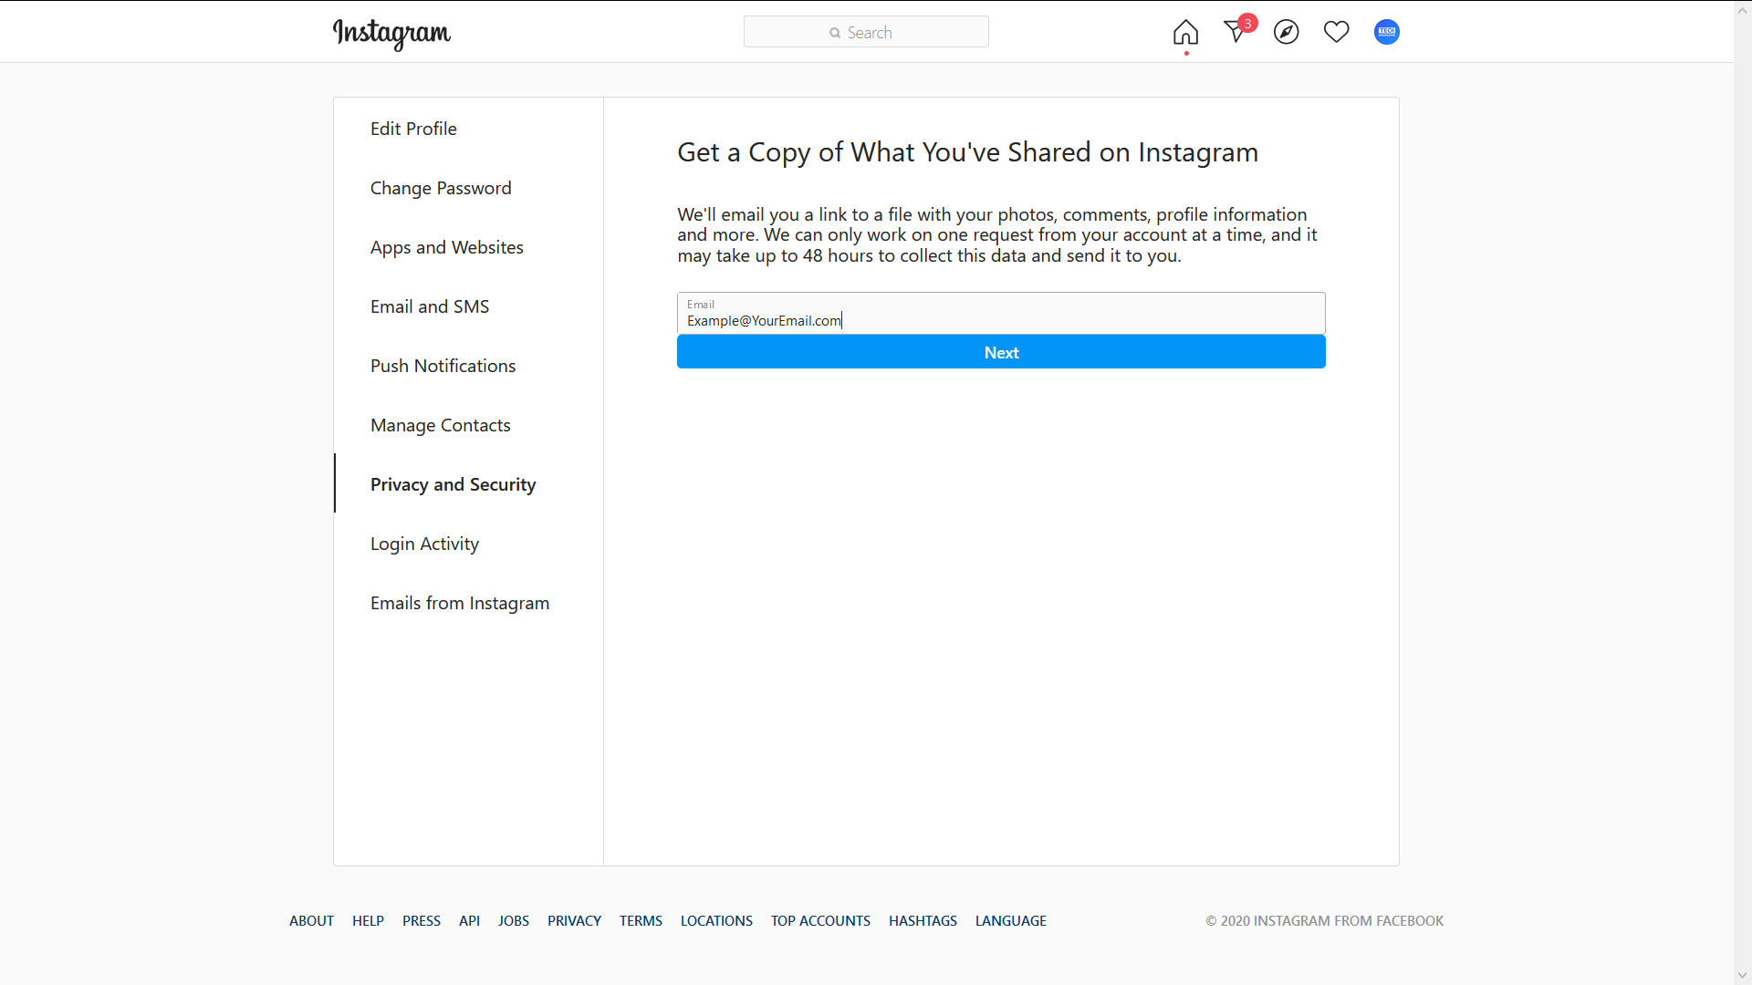
Task: Open the HELP footer link
Action: click(x=368, y=920)
